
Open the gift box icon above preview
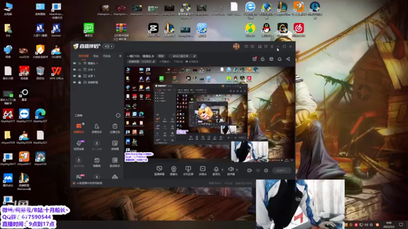click(x=254, y=59)
